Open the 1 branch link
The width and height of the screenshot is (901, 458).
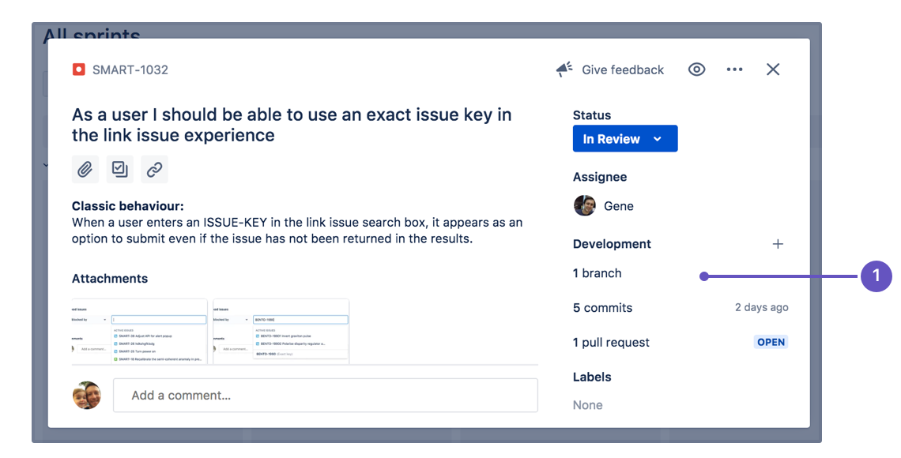point(598,273)
